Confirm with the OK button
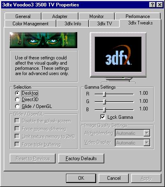 click(81, 178)
